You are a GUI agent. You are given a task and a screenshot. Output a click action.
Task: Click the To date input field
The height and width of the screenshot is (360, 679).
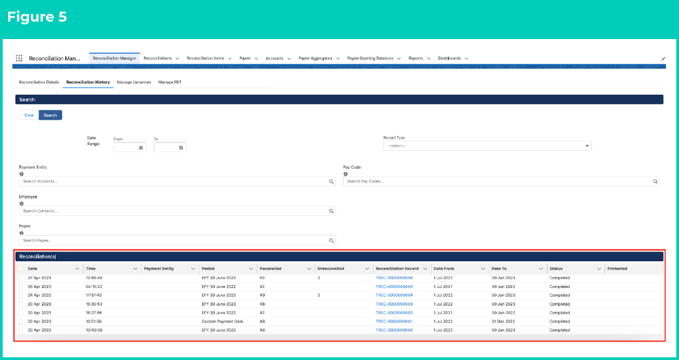(170, 147)
